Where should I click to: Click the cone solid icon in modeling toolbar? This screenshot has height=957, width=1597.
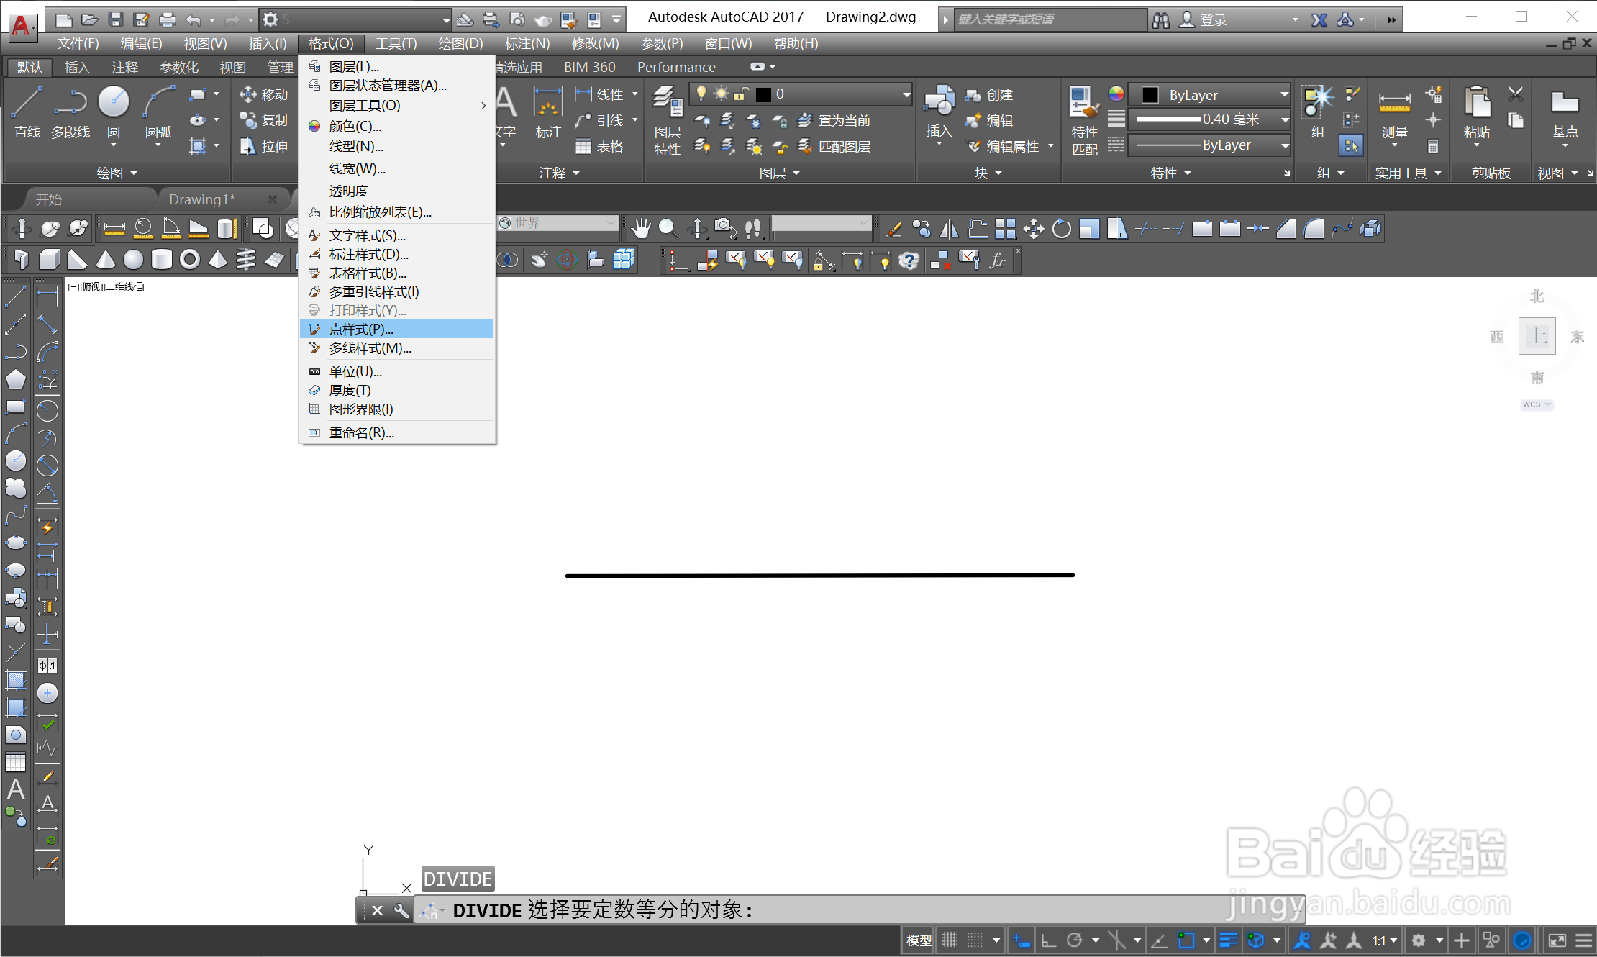(106, 260)
